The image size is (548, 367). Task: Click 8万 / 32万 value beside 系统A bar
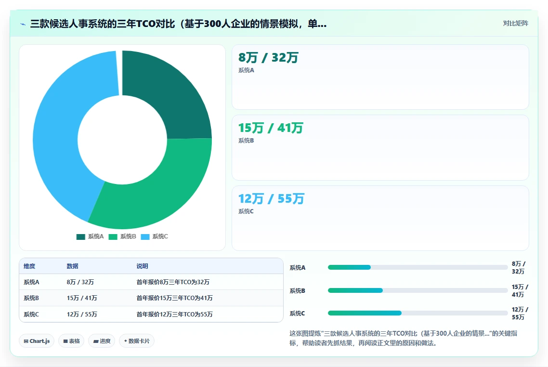(x=519, y=267)
